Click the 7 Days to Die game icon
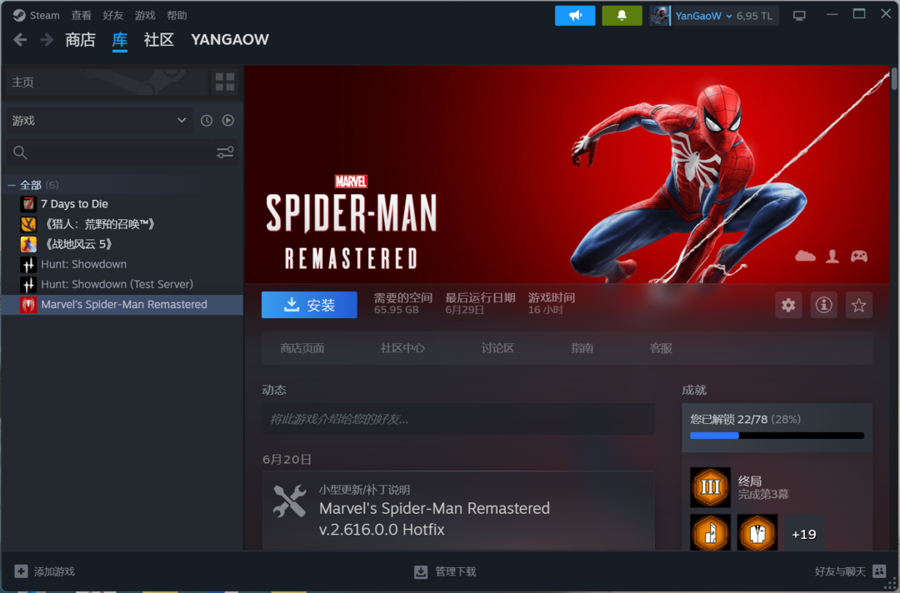The image size is (900, 593). pos(28,204)
